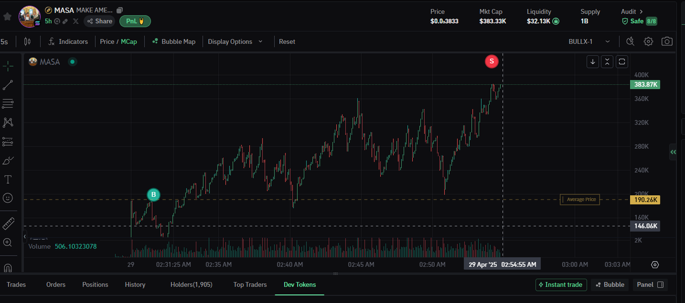Open the candlestick chart type selector
The image size is (685, 303).
pos(27,42)
